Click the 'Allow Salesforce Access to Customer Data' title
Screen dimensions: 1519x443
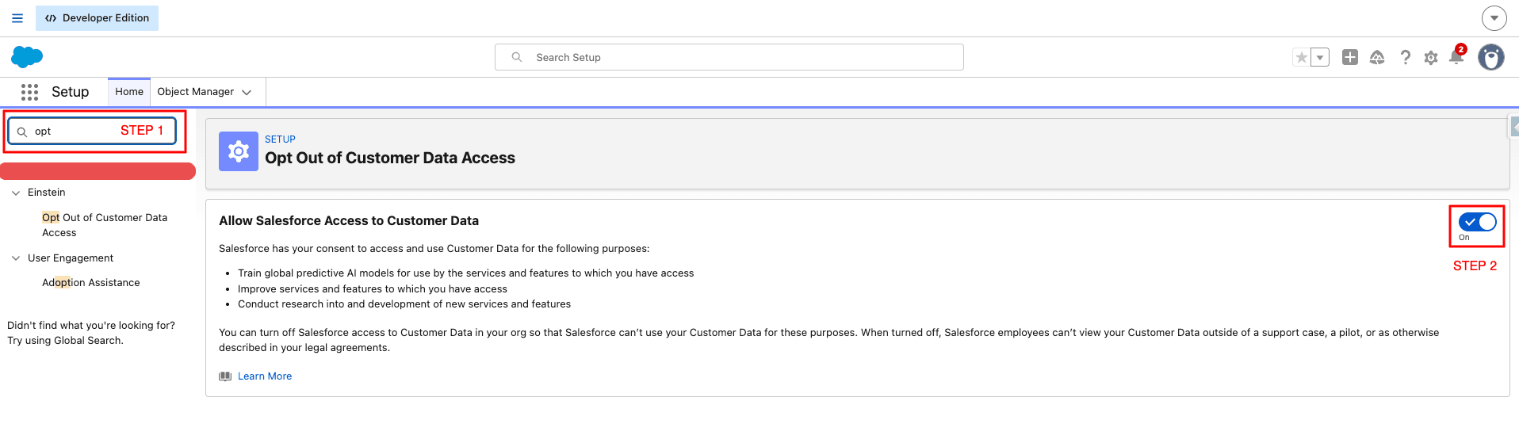tap(349, 221)
